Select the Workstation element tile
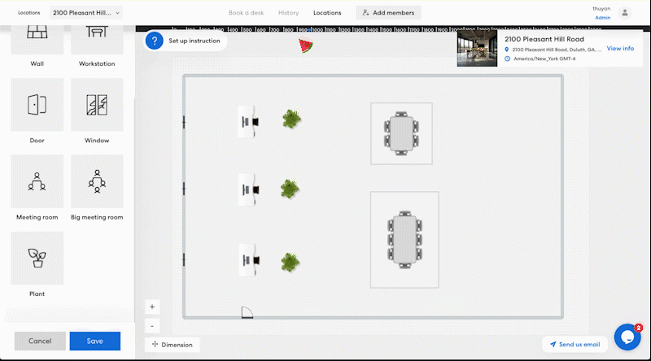This screenshot has width=651, height=361. 97,40
